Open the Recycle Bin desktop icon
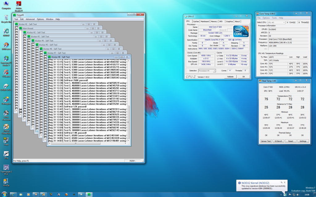 pos(6,19)
